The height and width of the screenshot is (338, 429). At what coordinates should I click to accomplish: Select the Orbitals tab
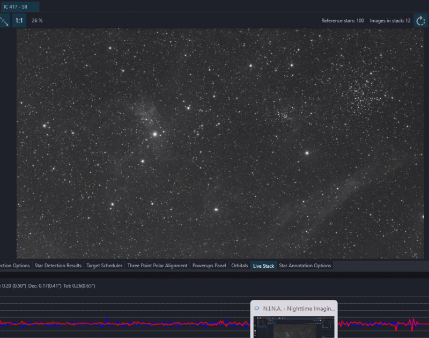(x=240, y=266)
